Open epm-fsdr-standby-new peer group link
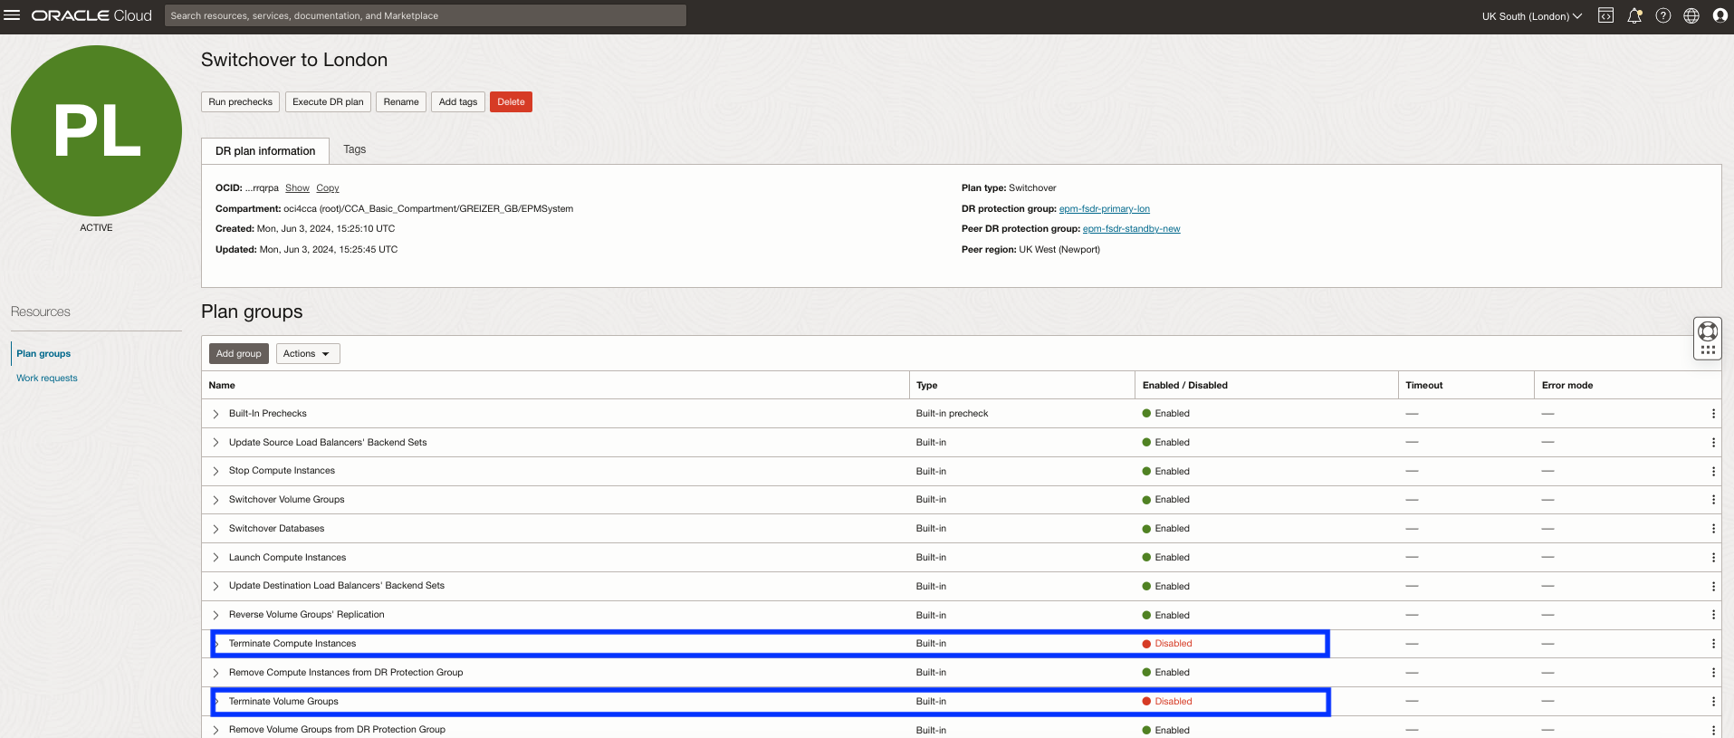1734x738 pixels. [x=1132, y=229]
